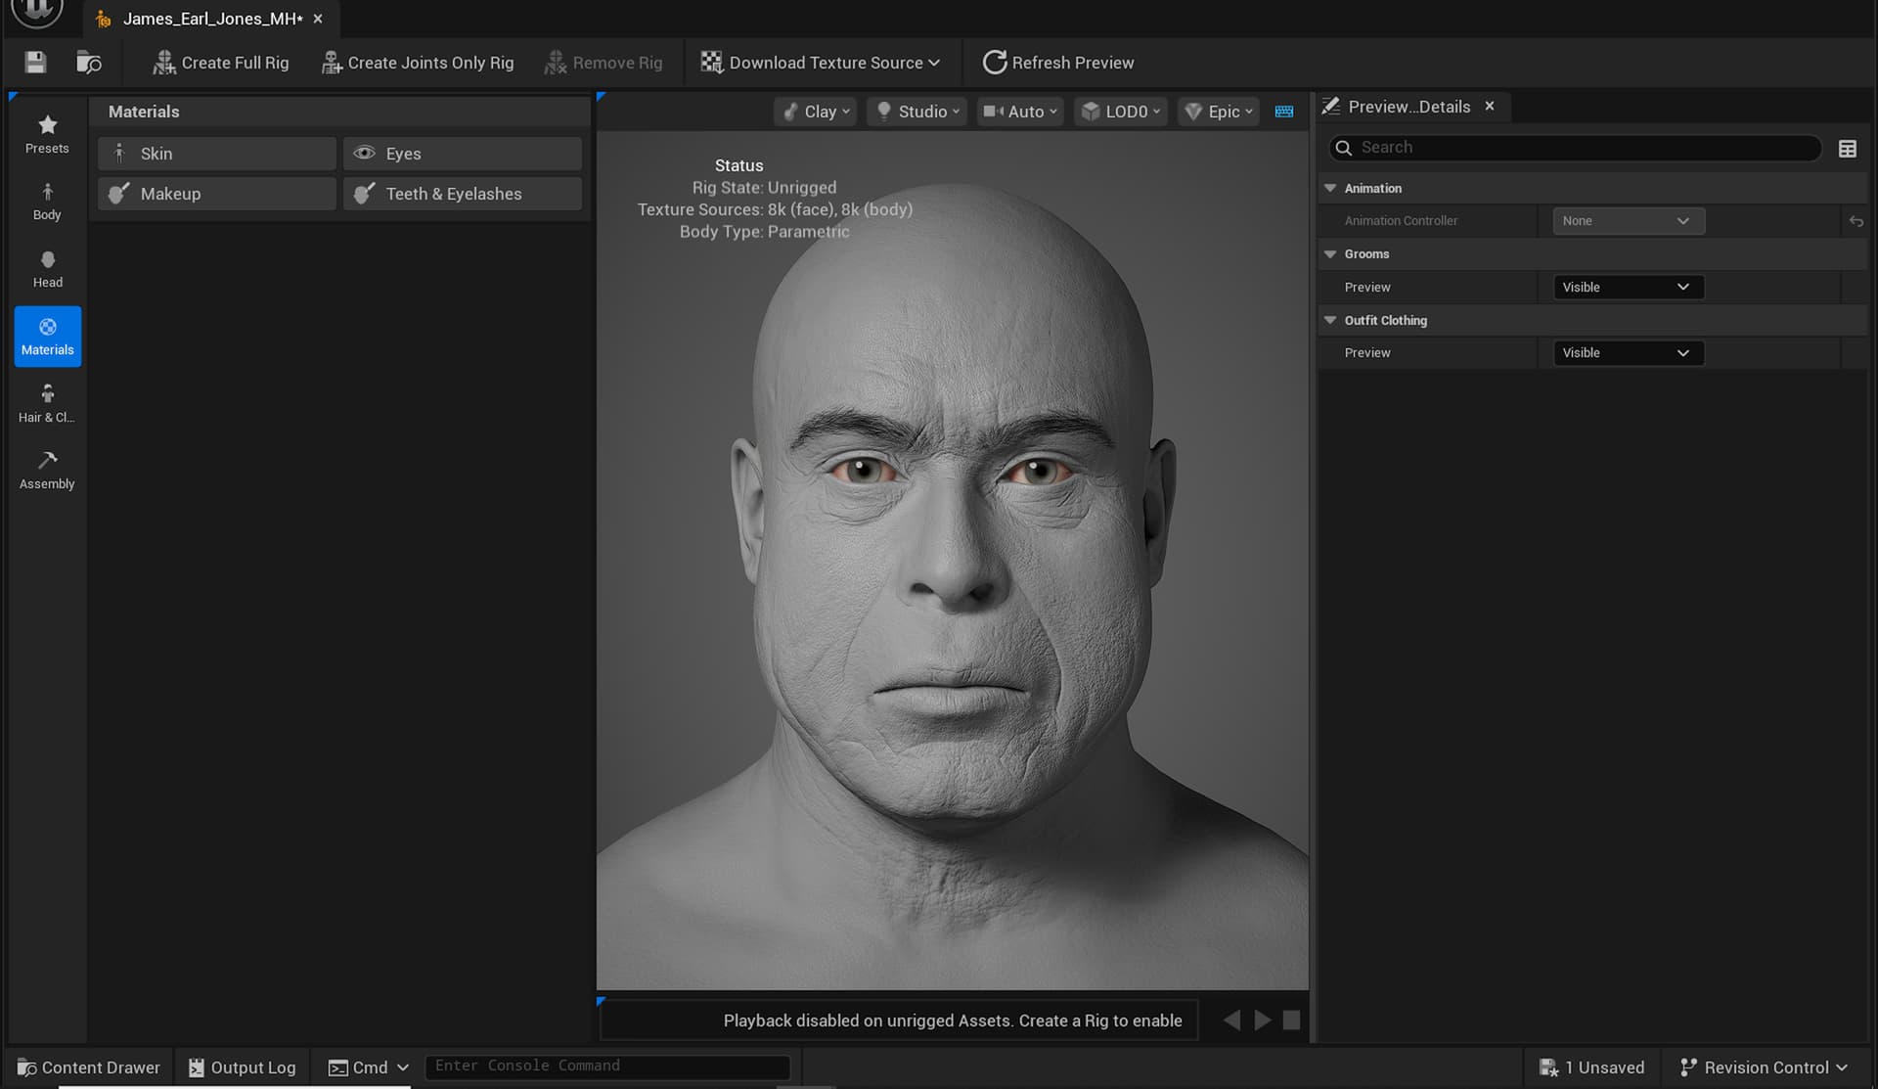Click the Enter Console Command field
The width and height of the screenshot is (1878, 1089).
tap(606, 1066)
